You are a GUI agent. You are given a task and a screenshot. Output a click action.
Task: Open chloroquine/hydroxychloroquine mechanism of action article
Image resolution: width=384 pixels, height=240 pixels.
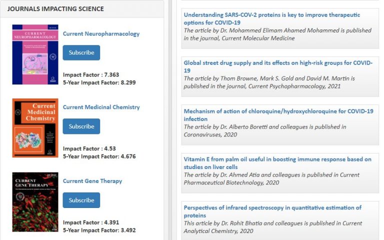coord(278,115)
